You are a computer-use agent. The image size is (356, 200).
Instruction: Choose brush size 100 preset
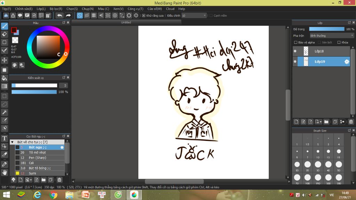pos(307,179)
